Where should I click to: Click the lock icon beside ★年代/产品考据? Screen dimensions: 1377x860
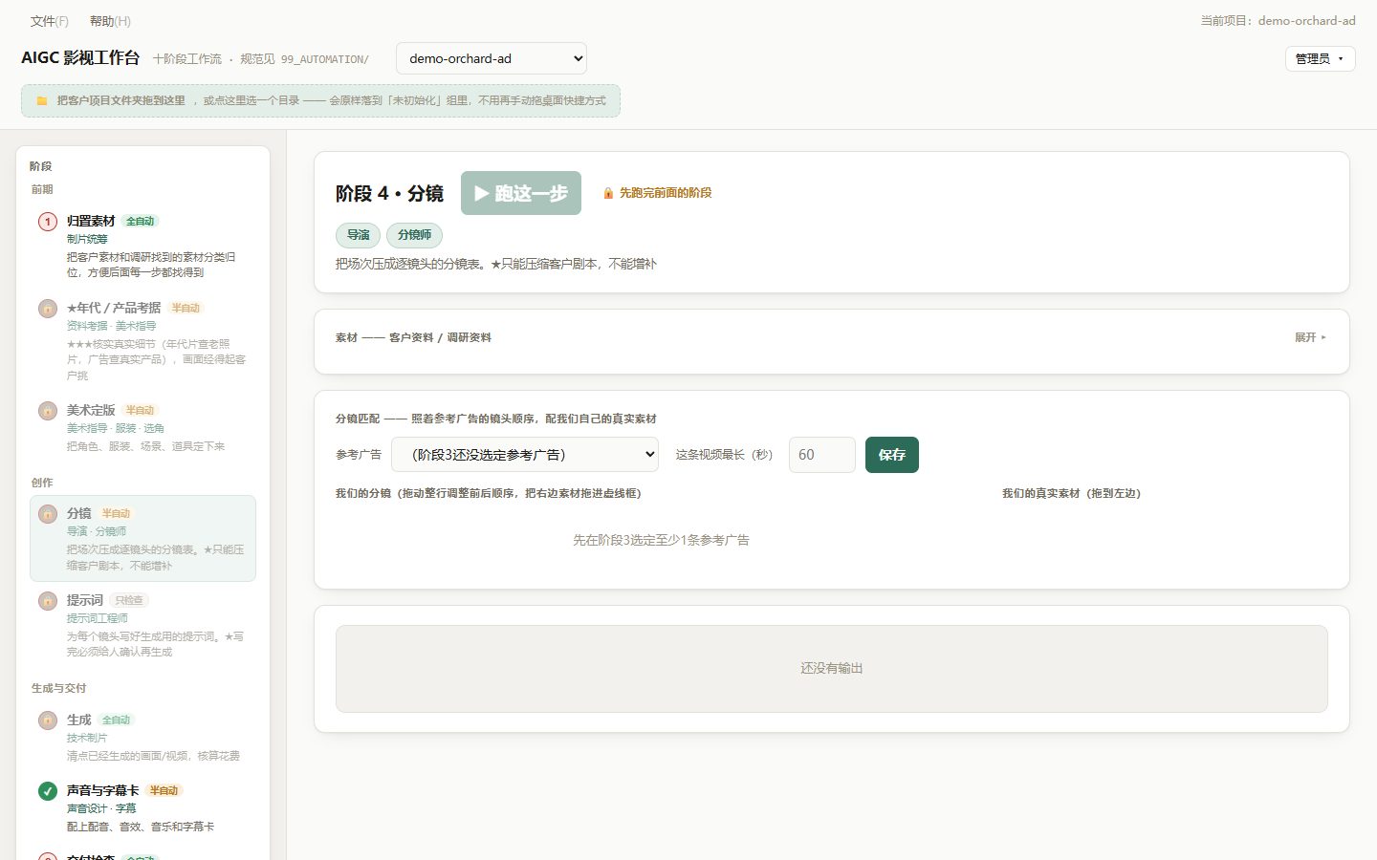pos(48,309)
